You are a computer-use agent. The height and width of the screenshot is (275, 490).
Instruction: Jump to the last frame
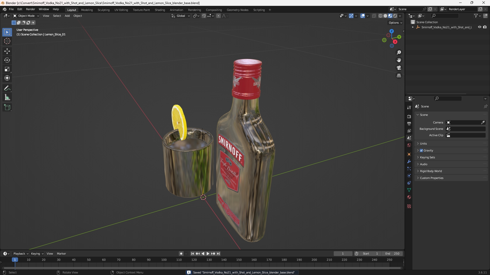point(218,254)
